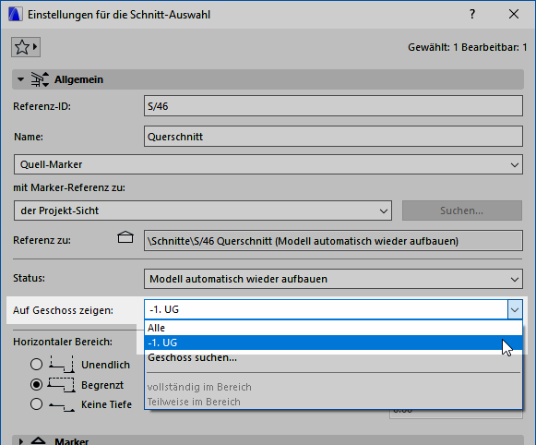Click the Name field with Querschnitt

pos(333,137)
